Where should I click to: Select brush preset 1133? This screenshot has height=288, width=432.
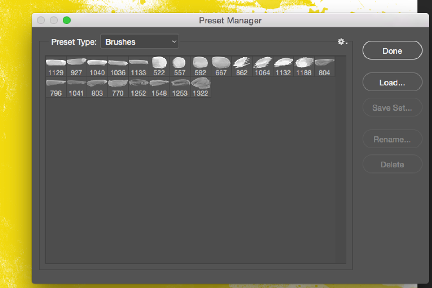coord(139,67)
